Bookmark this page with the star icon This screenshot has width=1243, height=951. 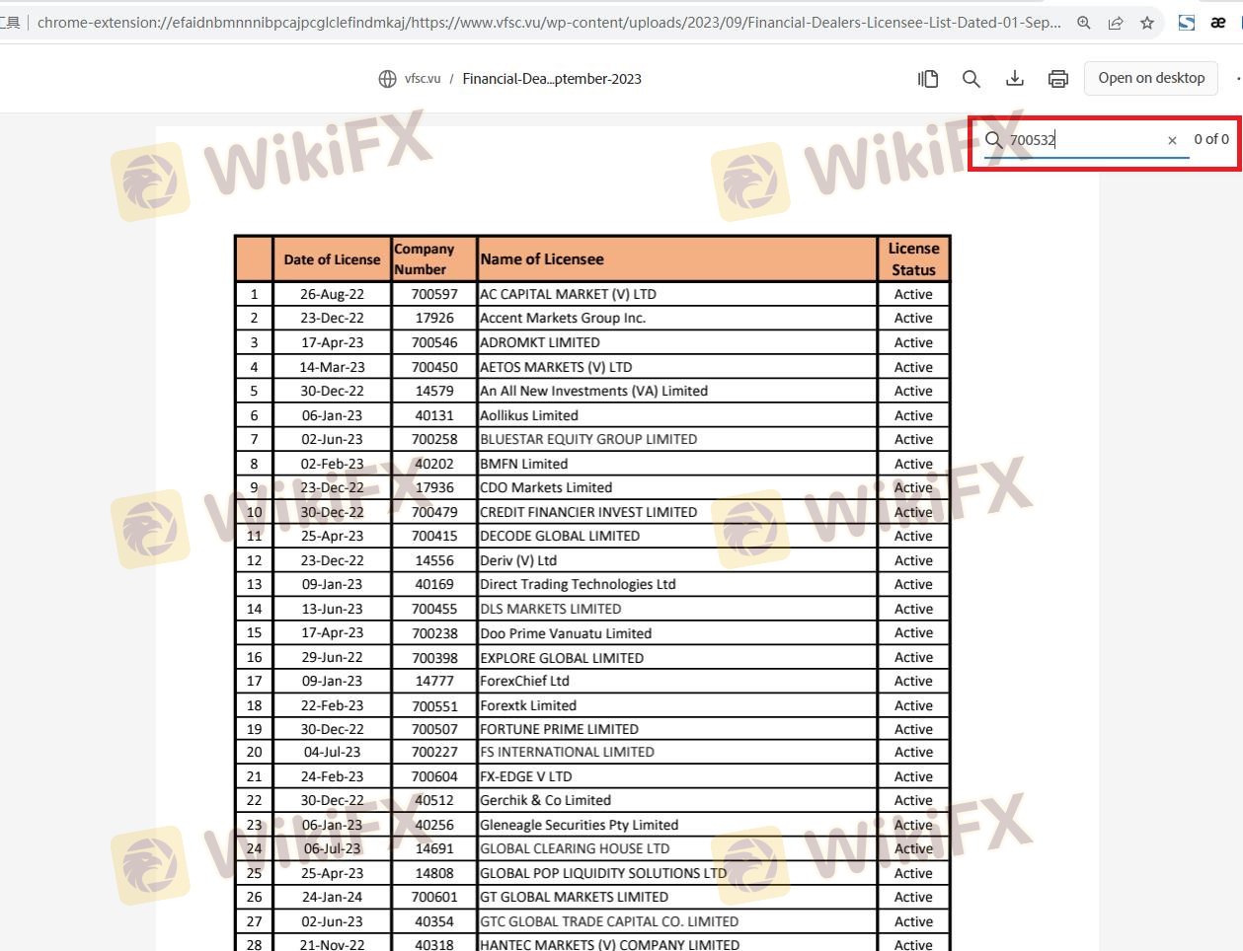tap(1147, 23)
